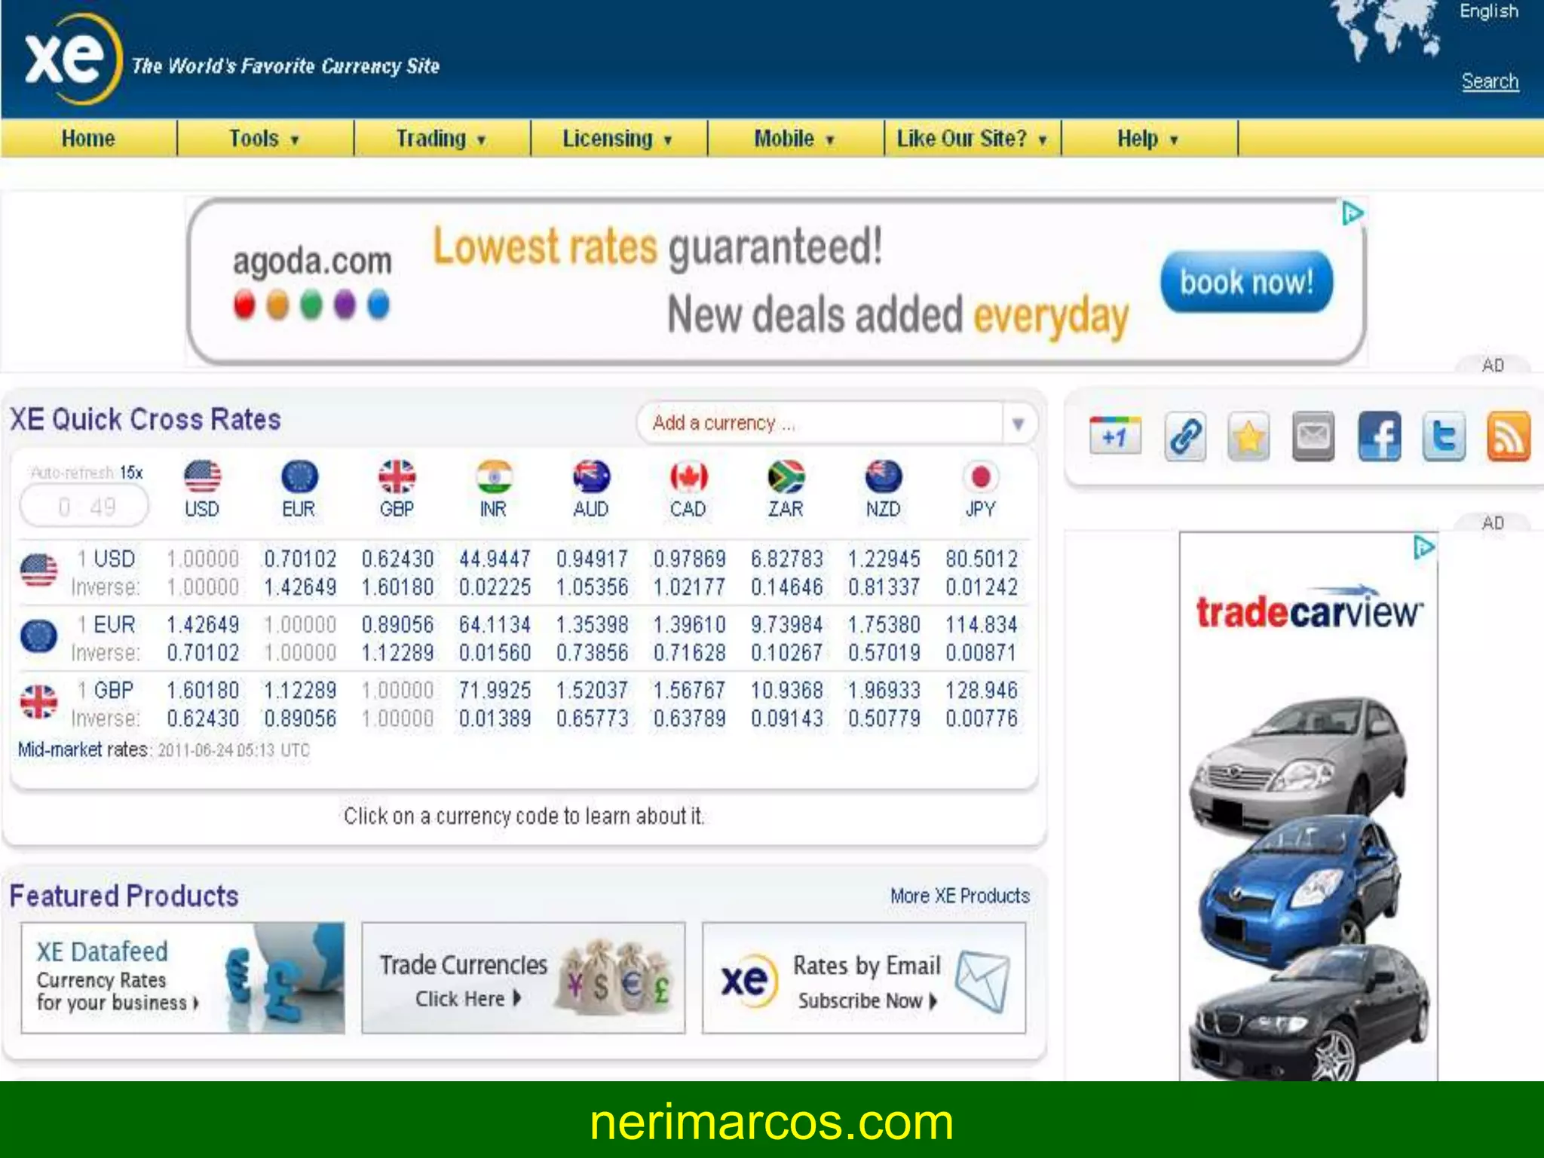Toggle the auto-refresh countdown timer
Screen dimensions: 1544x1158
(x=84, y=506)
